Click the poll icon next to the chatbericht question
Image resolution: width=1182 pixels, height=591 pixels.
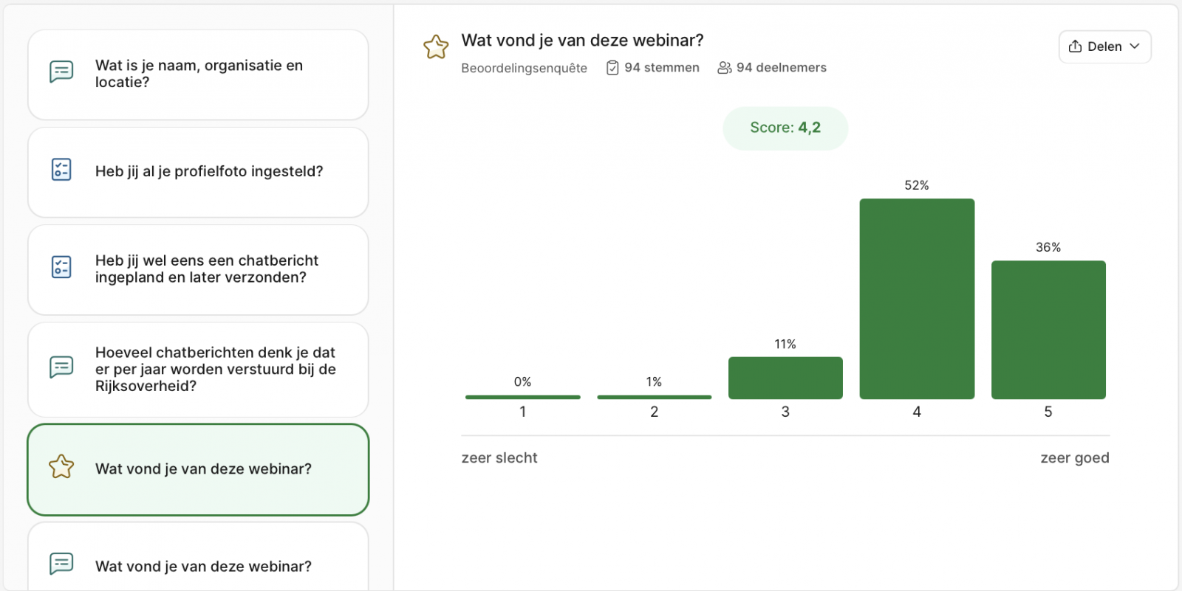(61, 267)
